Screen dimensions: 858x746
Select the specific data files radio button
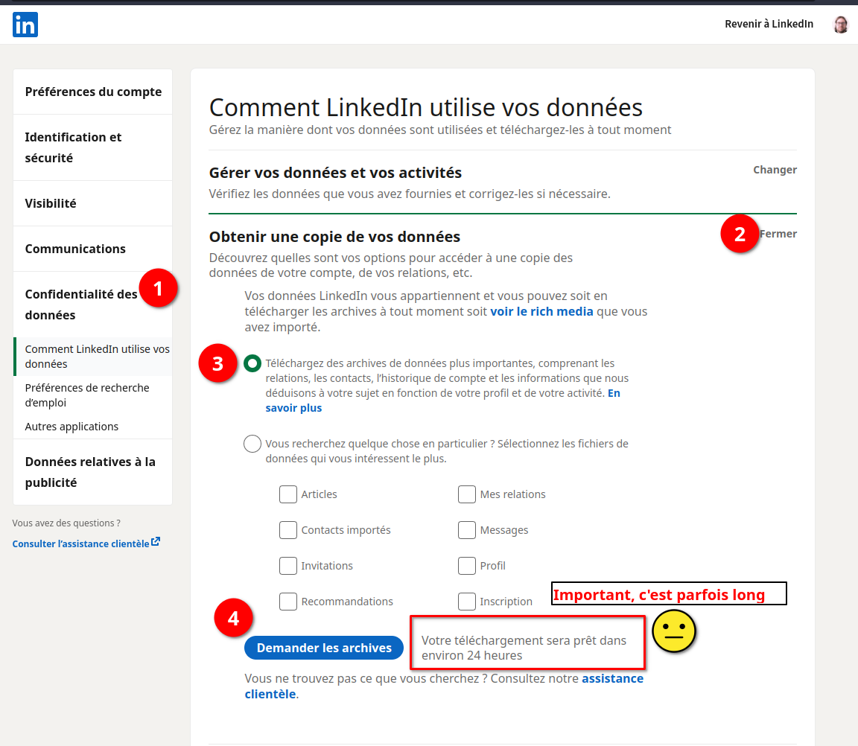tap(252, 444)
